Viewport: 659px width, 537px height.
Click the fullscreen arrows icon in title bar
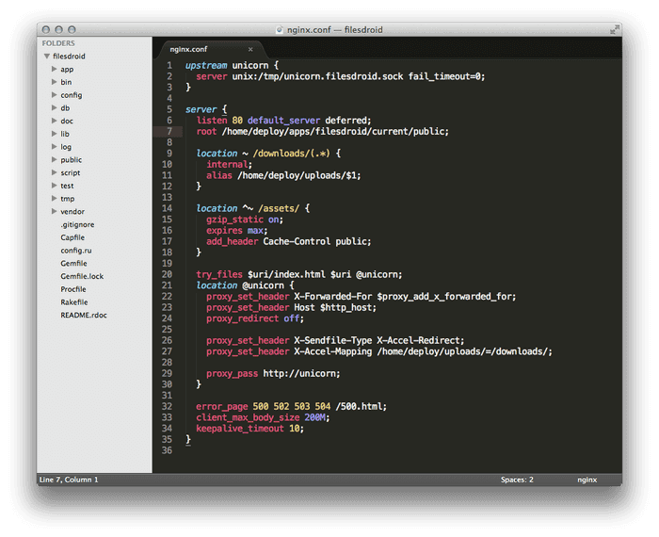(x=615, y=29)
